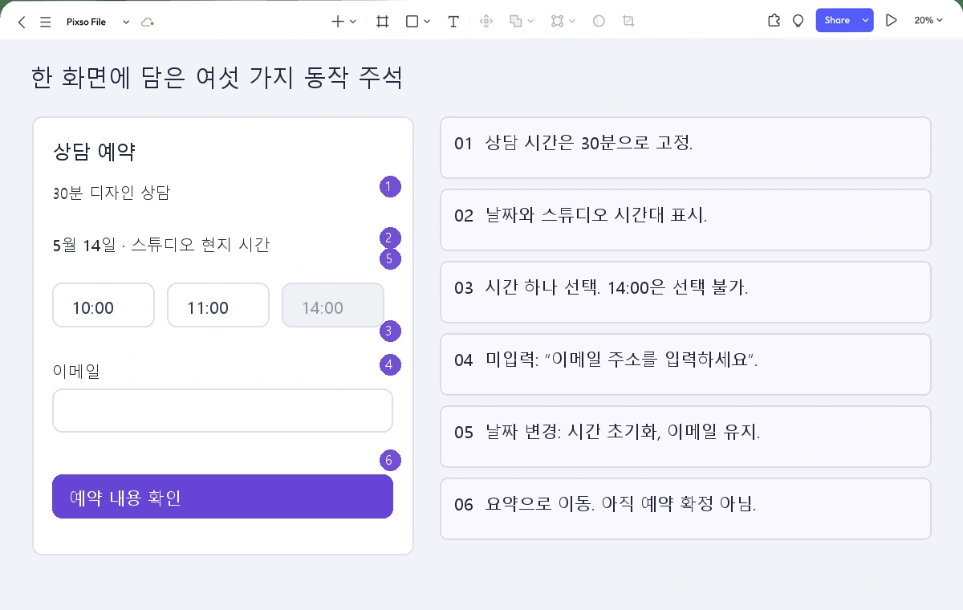Click the back arrow in the toolbar

[x=22, y=22]
